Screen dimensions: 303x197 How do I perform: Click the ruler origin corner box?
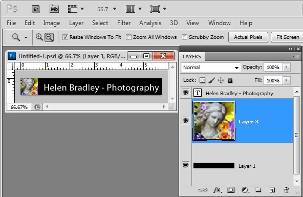[11, 66]
